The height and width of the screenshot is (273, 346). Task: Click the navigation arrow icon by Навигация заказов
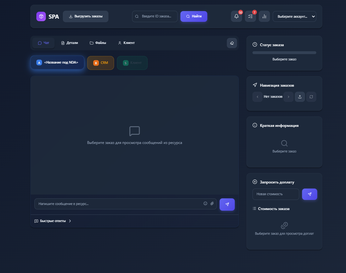(x=255, y=85)
